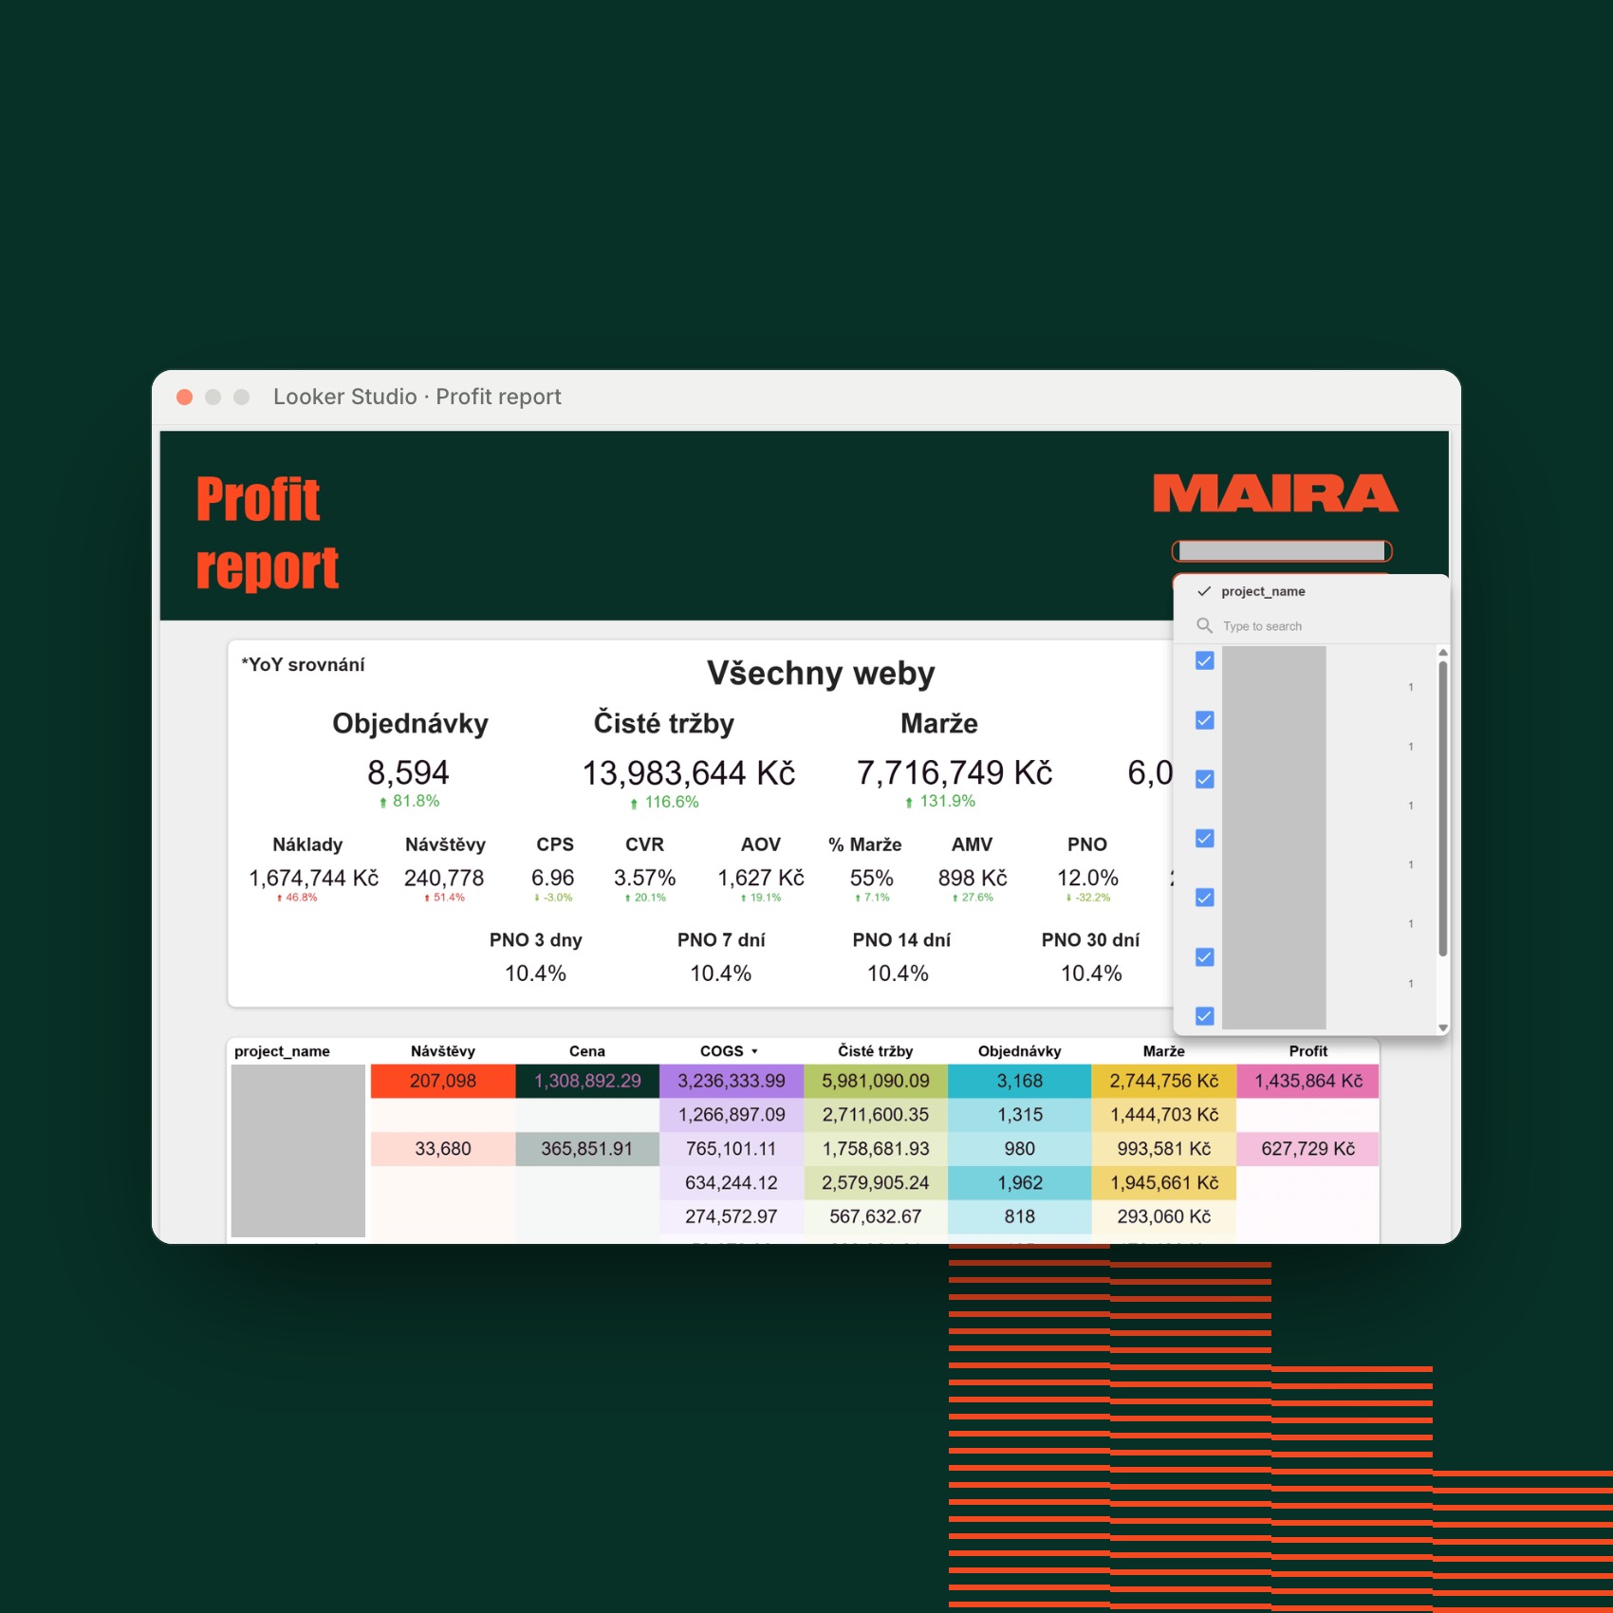Sort the table by the Marže column header

(1164, 1051)
